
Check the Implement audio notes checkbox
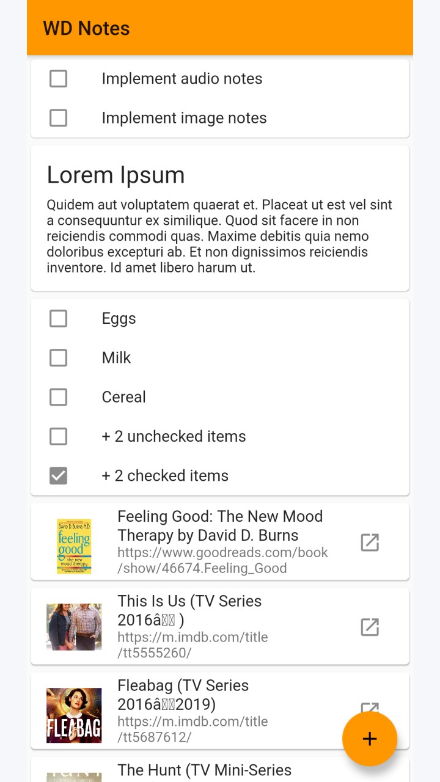point(58,79)
